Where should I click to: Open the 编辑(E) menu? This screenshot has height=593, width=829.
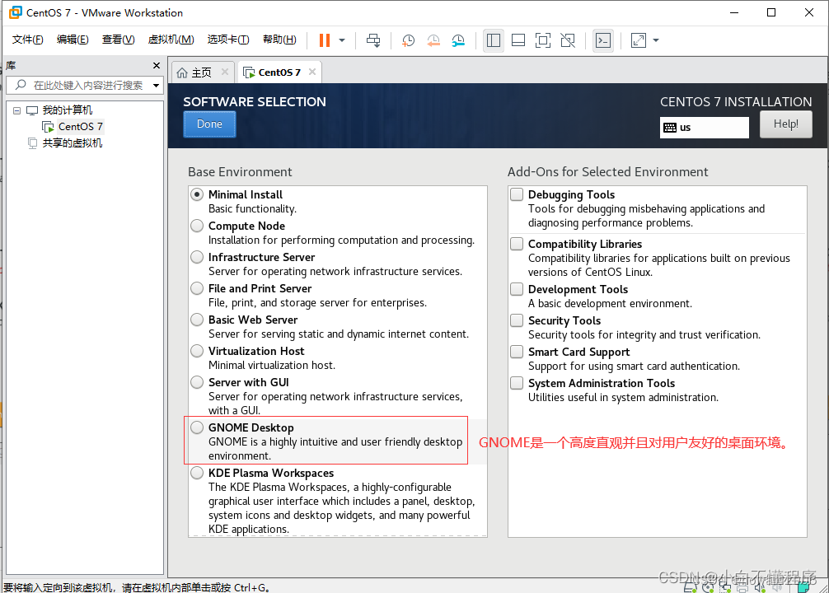coord(73,40)
